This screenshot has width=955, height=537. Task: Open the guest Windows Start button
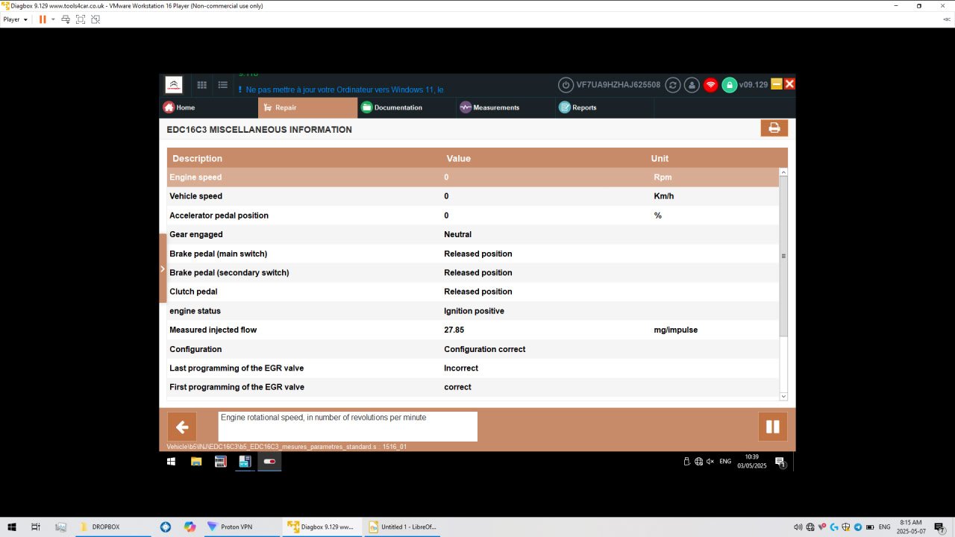pyautogui.click(x=171, y=462)
